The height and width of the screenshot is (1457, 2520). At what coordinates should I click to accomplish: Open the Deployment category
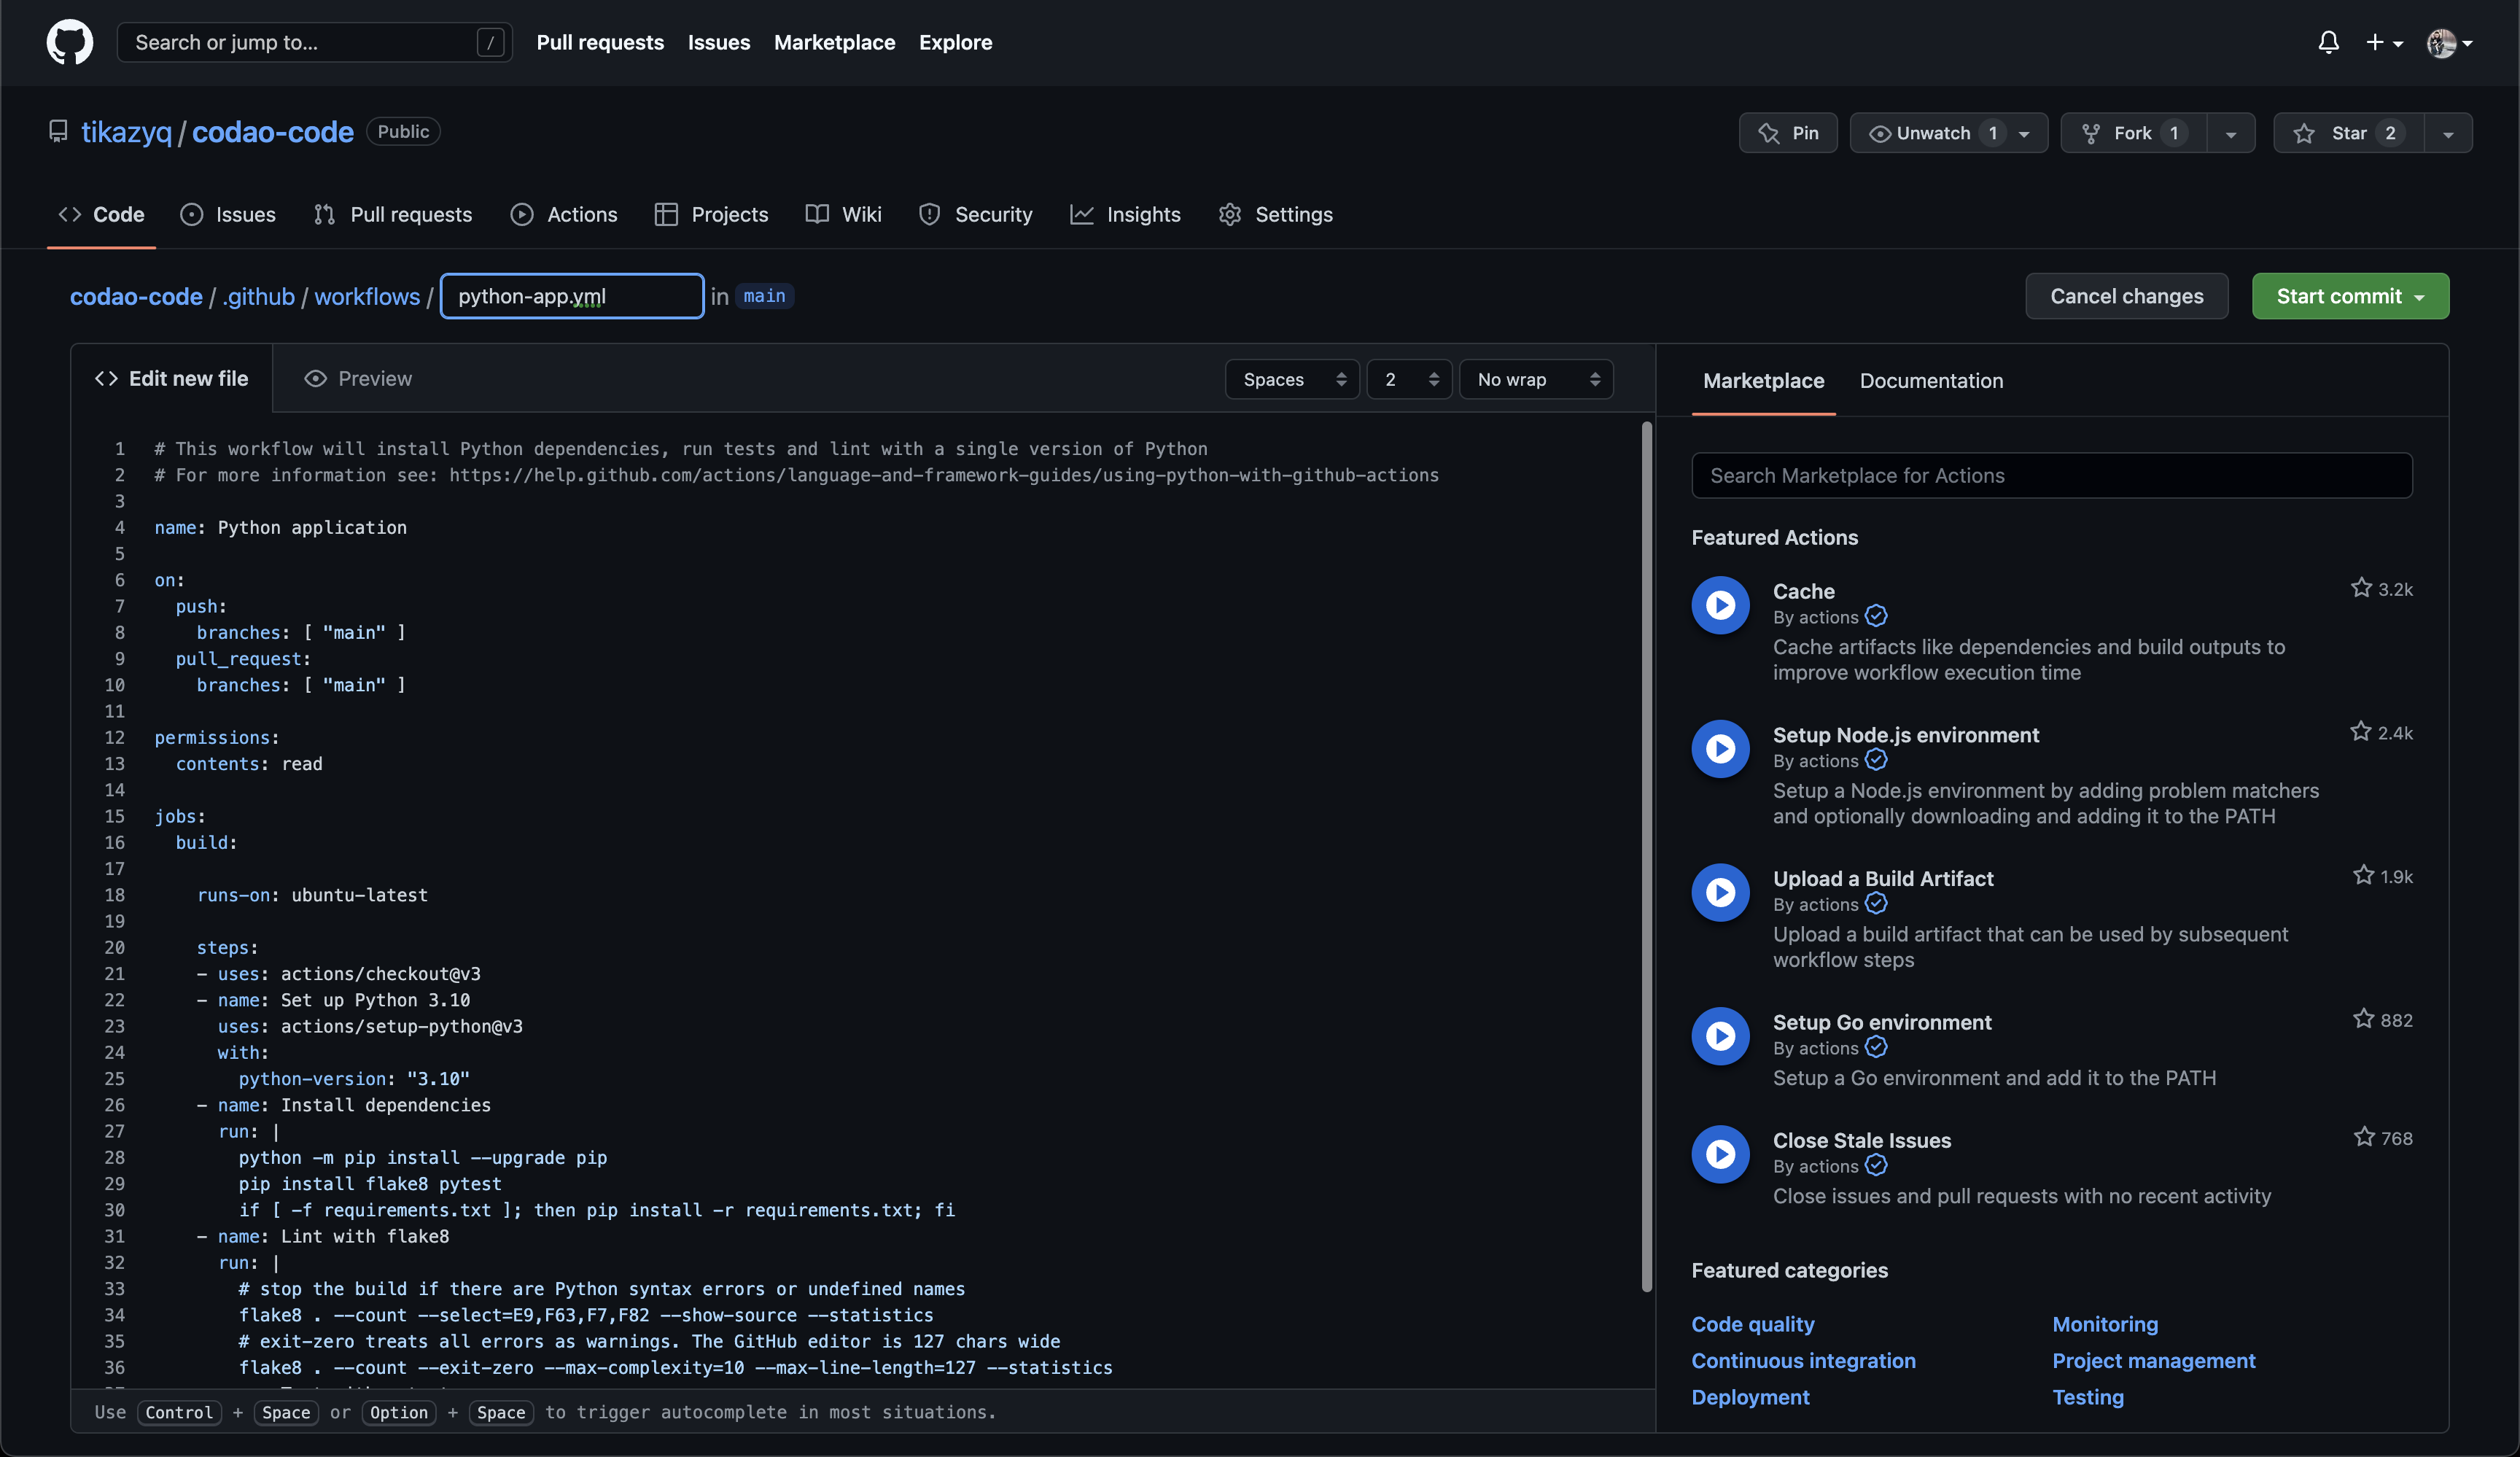click(x=1750, y=1397)
